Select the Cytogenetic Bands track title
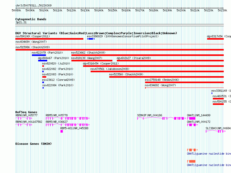Image resolution: width=231 pixels, height=173 pixels. click(31, 19)
